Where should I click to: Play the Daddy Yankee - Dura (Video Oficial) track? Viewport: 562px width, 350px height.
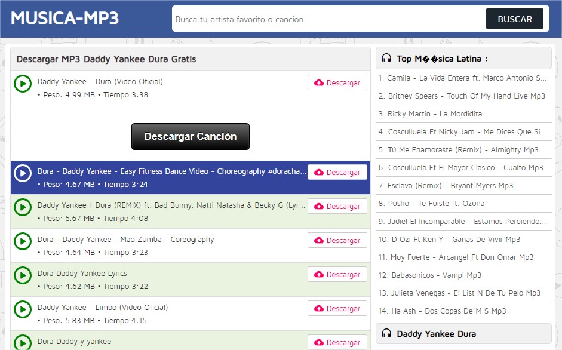pyautogui.click(x=22, y=84)
